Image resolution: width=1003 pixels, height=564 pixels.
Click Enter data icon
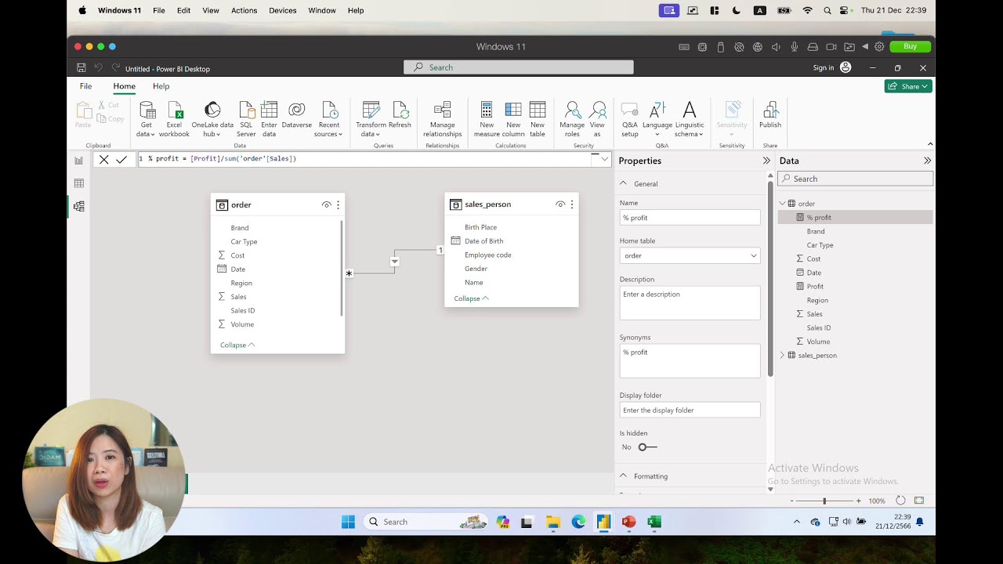[269, 110]
